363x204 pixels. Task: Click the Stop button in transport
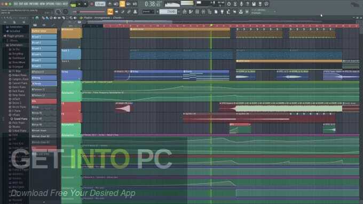tap(85, 4)
